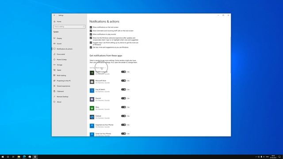The height and width of the screenshot is (159, 283).
Task: Open the Sort by Most recent dropdown
Action: point(98,68)
